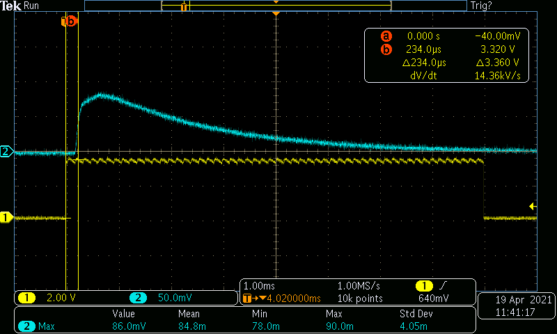557x334 pixels.
Task: Click the 640mV trigger level value
Action: (433, 299)
